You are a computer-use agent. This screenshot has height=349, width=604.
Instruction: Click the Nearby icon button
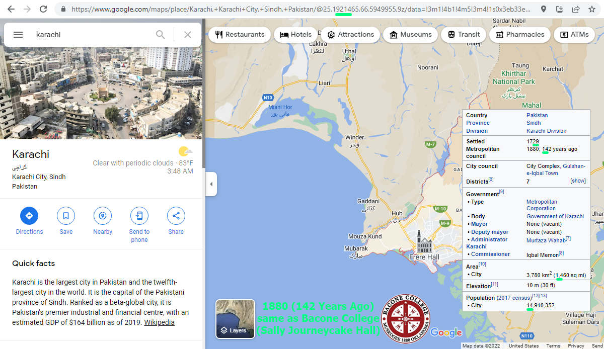(x=103, y=216)
